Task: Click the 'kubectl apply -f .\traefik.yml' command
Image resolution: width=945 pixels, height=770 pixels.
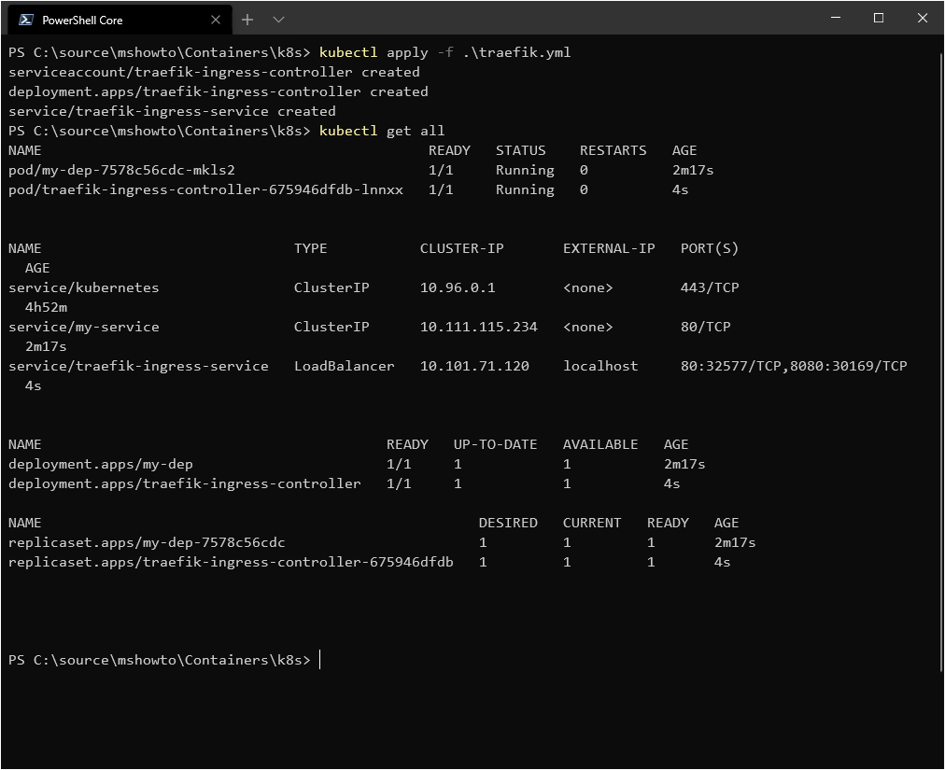Action: [x=444, y=52]
